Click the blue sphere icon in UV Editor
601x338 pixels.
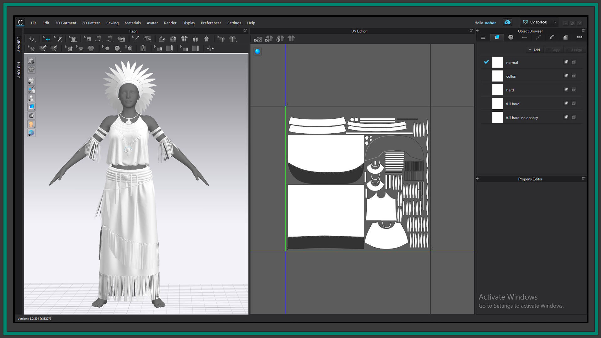pyautogui.click(x=258, y=52)
